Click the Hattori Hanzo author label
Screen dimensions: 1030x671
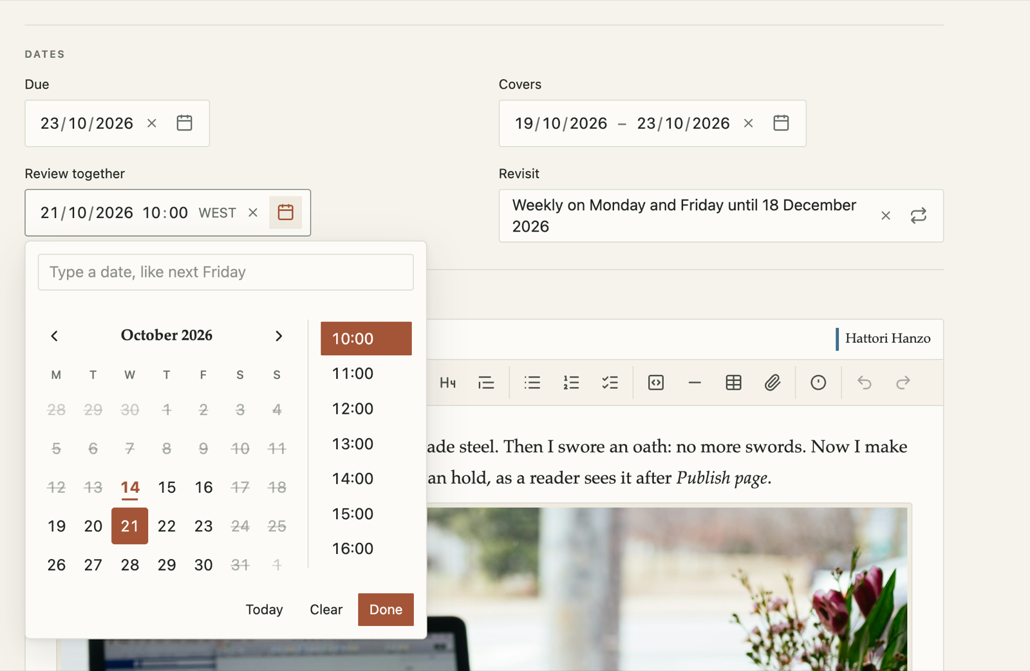(x=888, y=338)
